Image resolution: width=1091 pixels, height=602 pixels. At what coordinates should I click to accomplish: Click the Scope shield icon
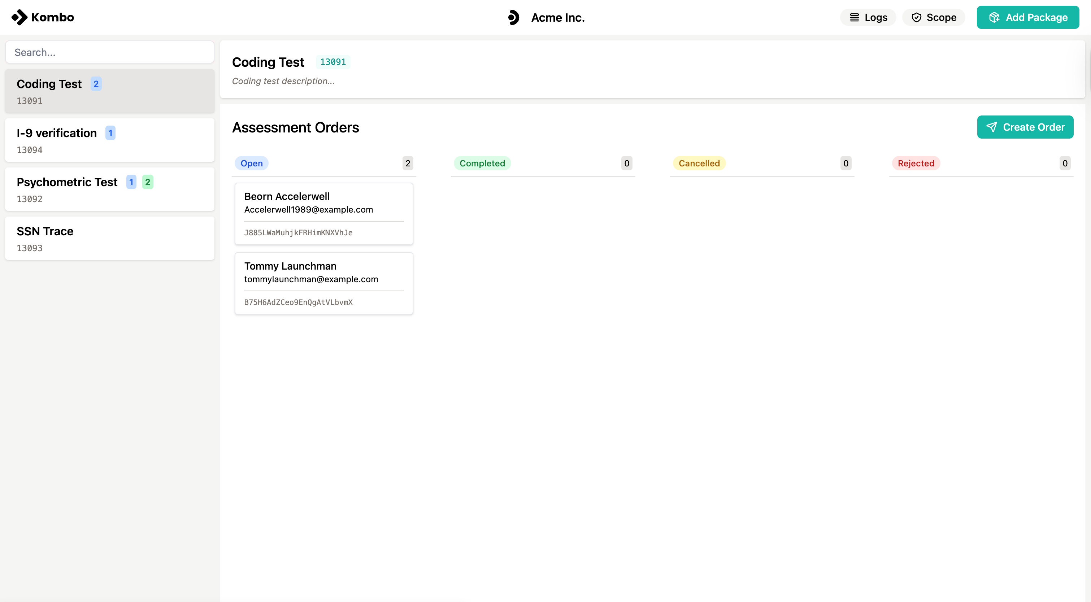point(917,17)
